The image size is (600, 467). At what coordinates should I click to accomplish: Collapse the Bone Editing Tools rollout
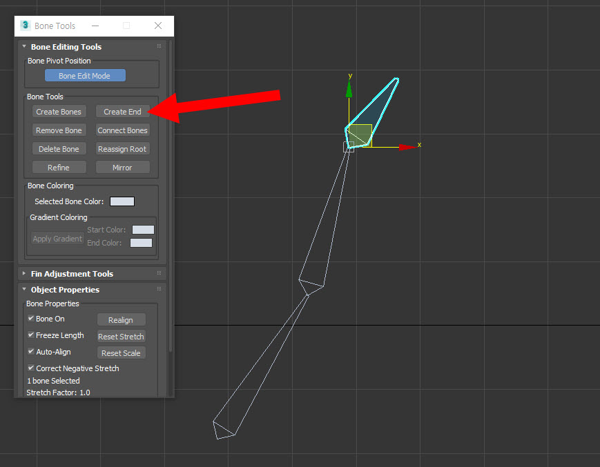pyautogui.click(x=24, y=46)
